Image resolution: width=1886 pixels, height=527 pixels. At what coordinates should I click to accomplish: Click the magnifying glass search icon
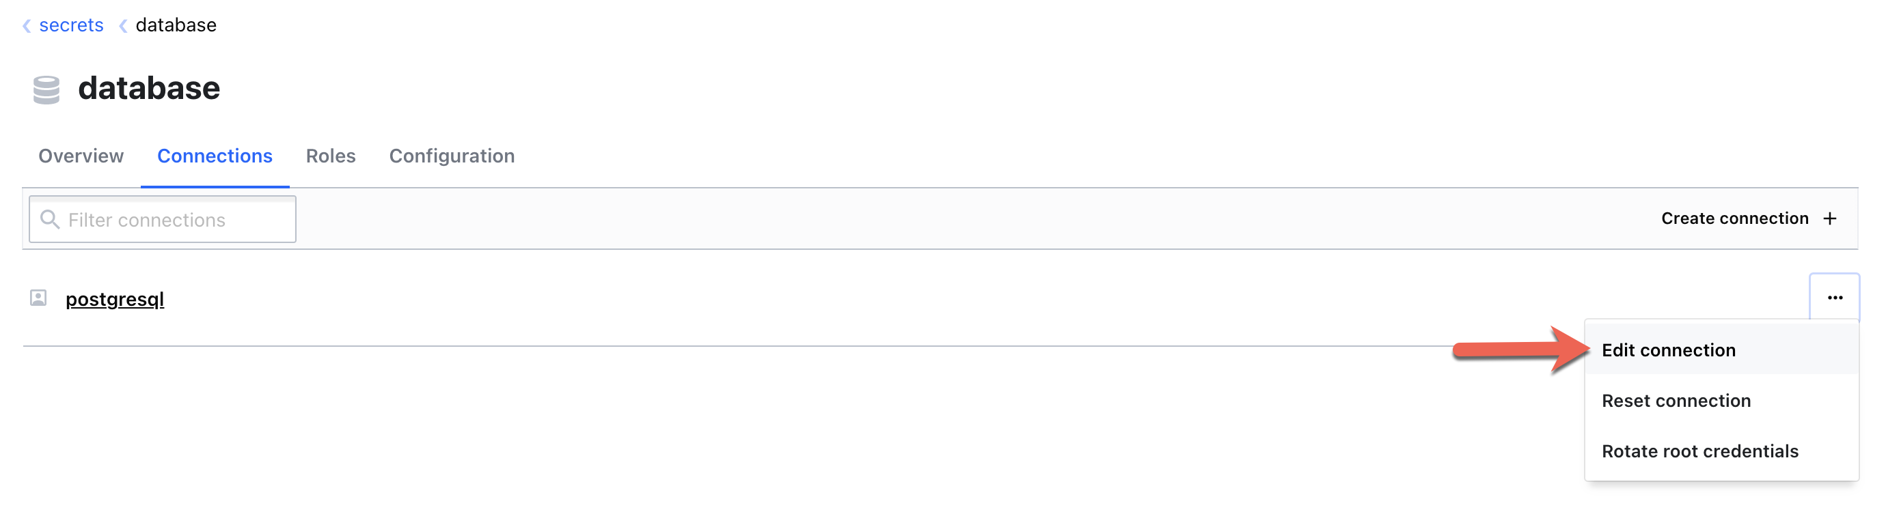(50, 219)
